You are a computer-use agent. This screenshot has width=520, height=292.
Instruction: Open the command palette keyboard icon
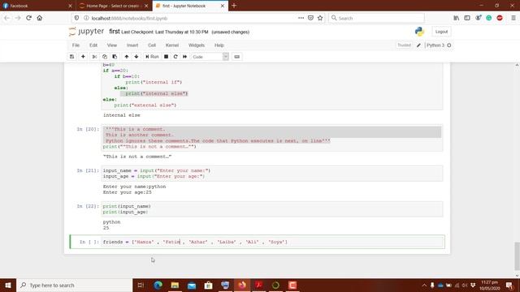click(236, 57)
